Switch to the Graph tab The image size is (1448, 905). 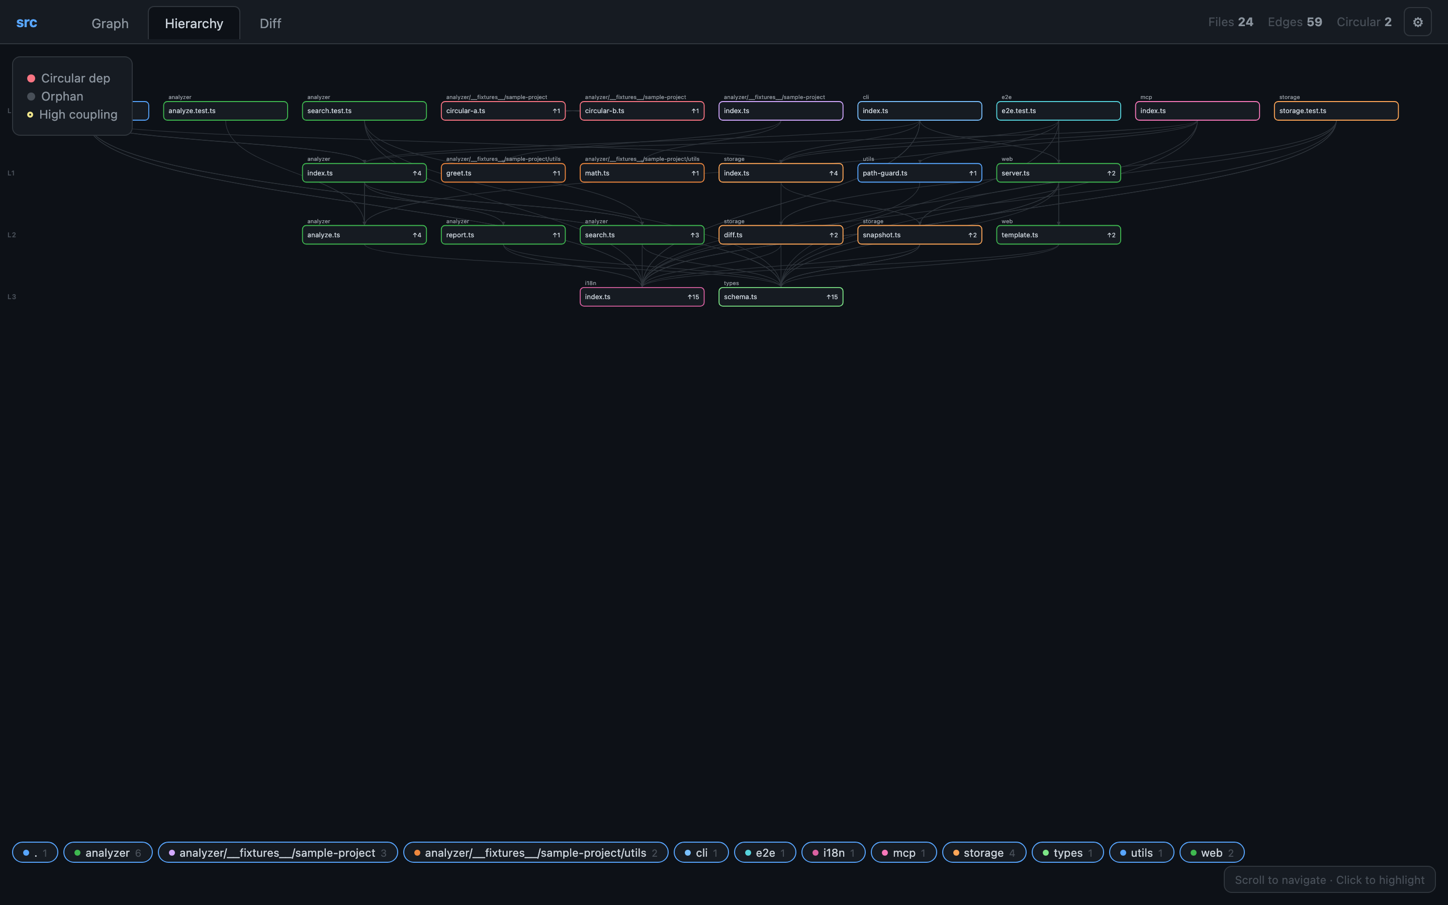(110, 23)
